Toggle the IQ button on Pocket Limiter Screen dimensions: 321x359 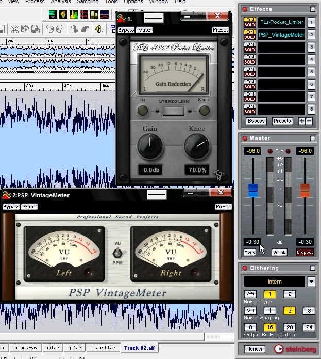(143, 111)
